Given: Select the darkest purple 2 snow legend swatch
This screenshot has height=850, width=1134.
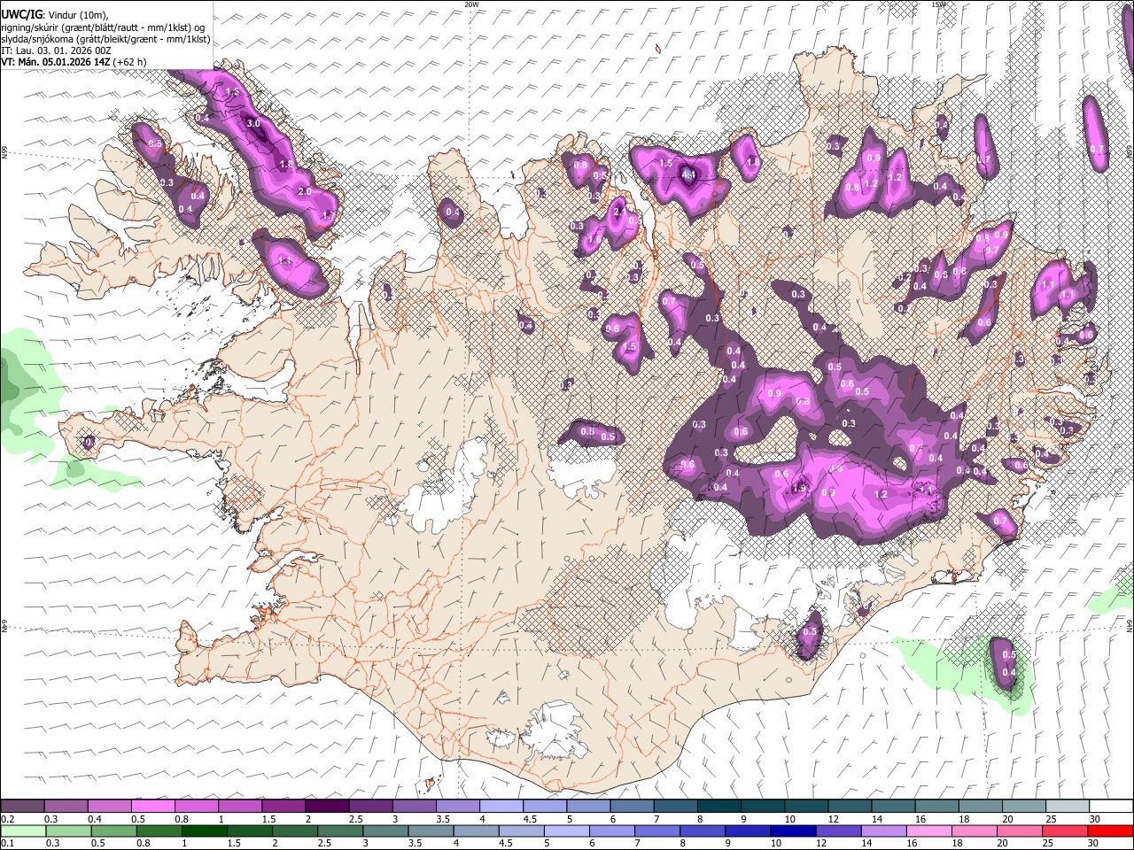Looking at the screenshot, I should (327, 807).
